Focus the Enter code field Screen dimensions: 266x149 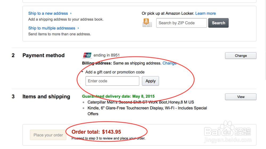point(112,81)
